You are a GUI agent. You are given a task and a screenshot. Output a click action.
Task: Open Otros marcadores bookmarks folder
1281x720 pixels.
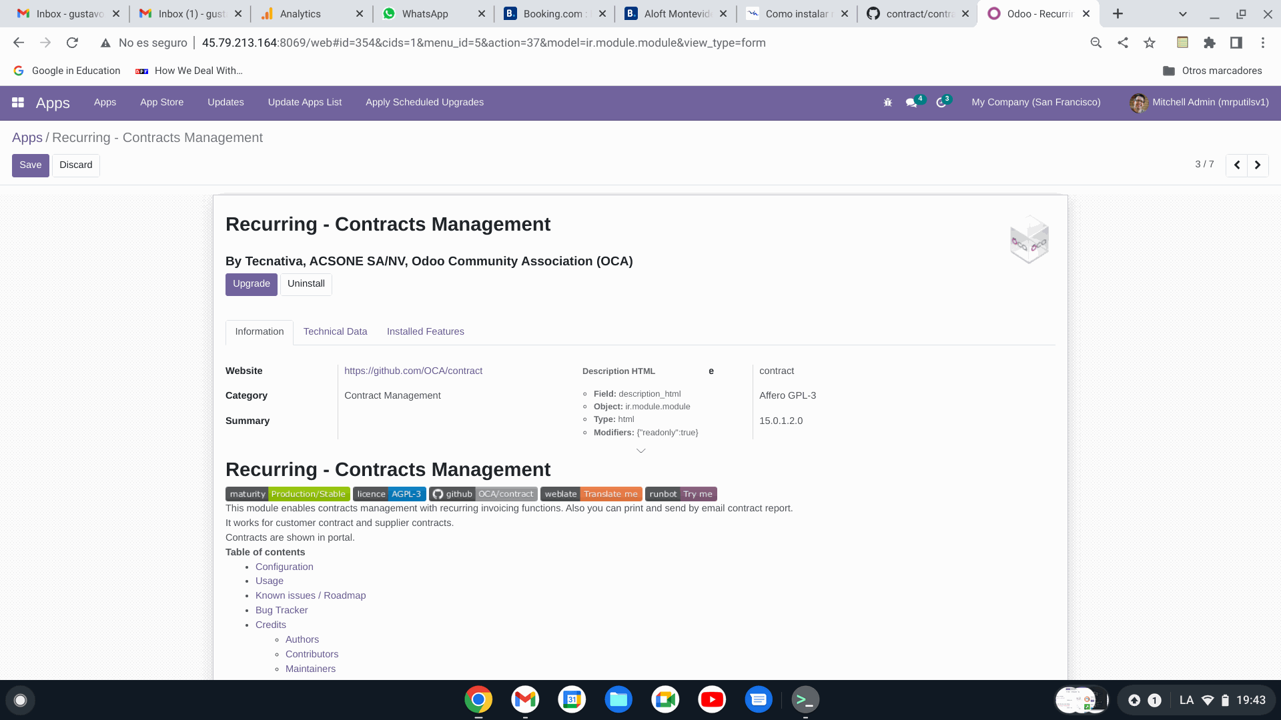[1212, 71]
